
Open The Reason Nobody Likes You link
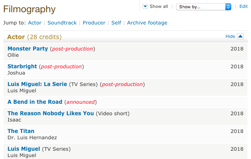[51, 113]
